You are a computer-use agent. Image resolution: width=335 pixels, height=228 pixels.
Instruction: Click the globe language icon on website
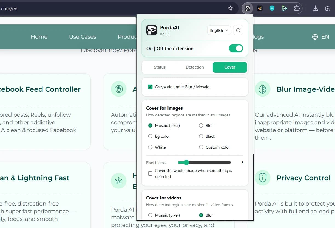pyautogui.click(x=315, y=37)
